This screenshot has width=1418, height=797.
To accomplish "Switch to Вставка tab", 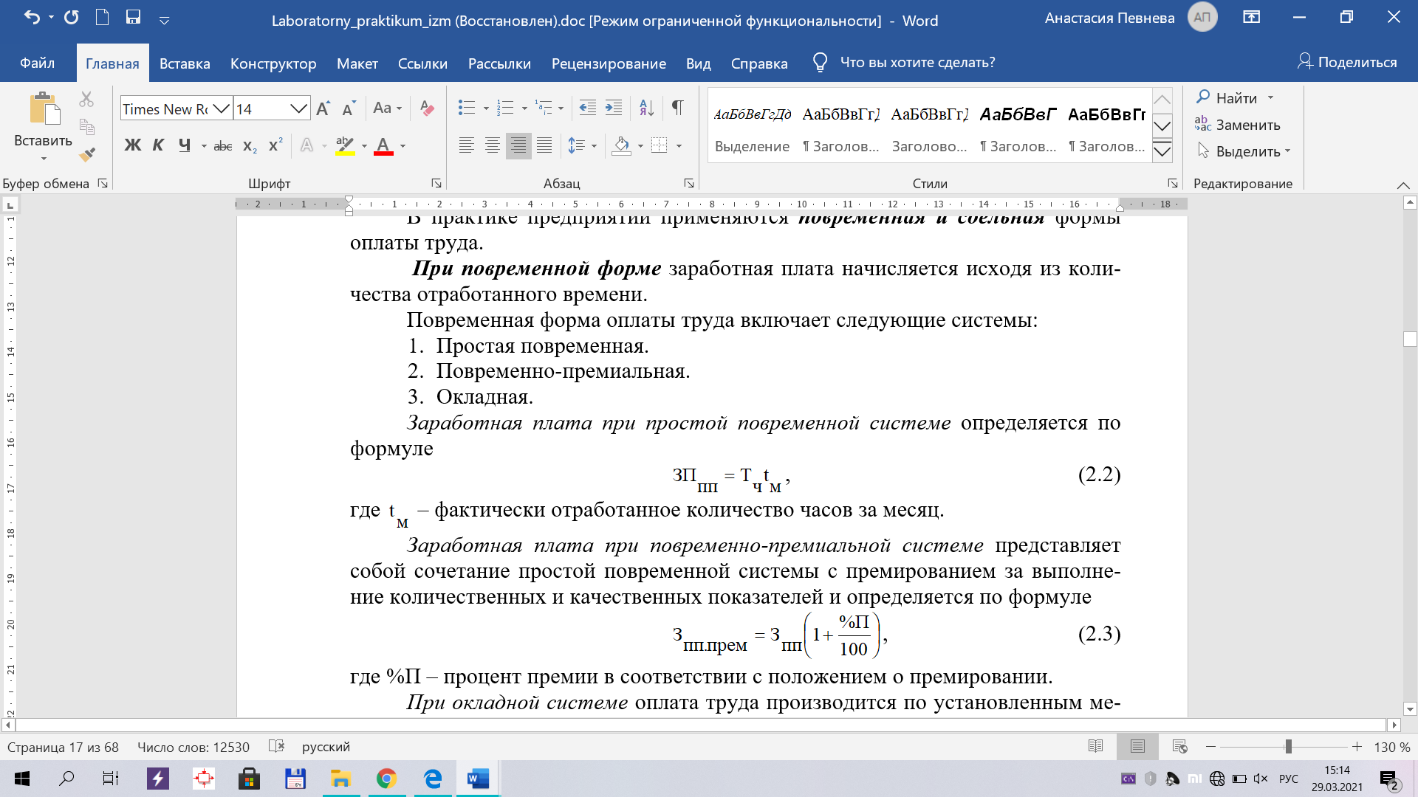I will tap(185, 63).
